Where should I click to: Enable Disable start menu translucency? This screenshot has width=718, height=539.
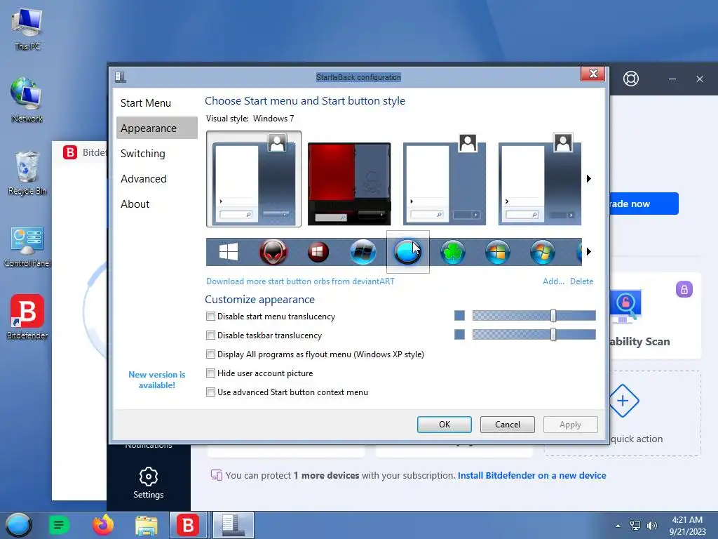pyautogui.click(x=210, y=317)
